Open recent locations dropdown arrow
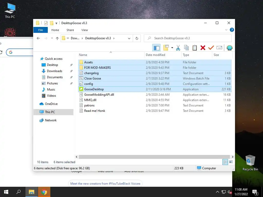 tap(52, 38)
